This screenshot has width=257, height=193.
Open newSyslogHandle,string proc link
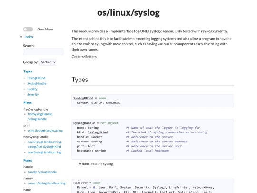point(44,152)
